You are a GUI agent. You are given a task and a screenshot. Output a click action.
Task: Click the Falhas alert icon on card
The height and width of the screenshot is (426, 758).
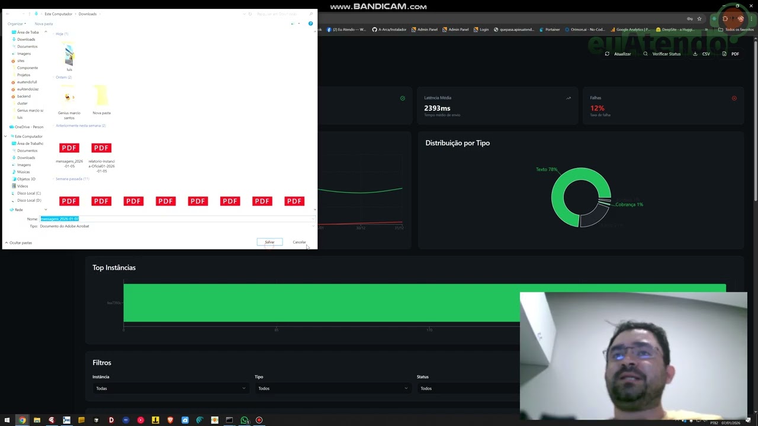(734, 98)
